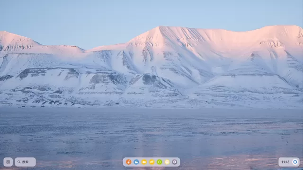Open the gray settings gear icon

point(175,162)
